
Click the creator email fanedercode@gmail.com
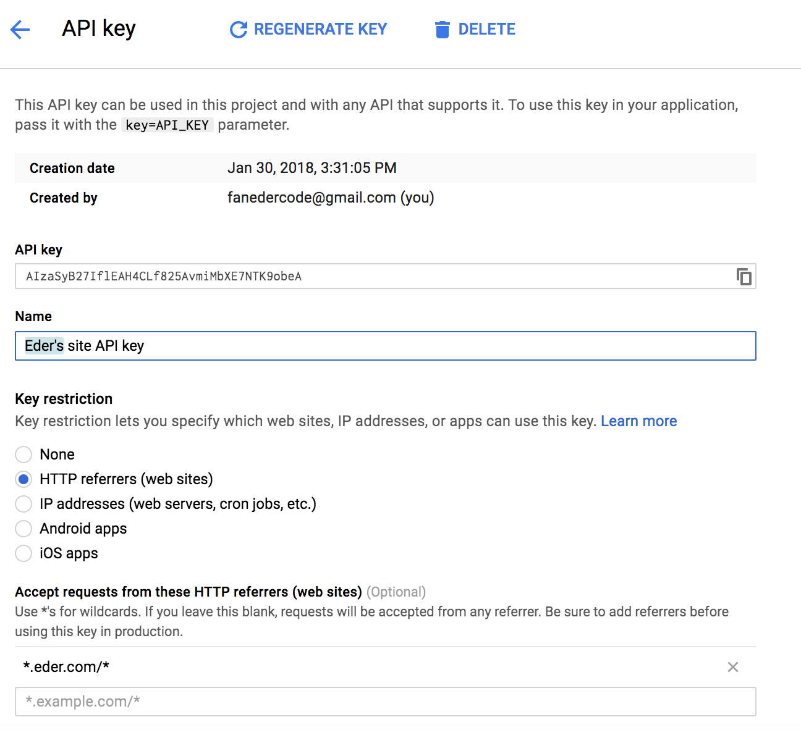(x=311, y=198)
